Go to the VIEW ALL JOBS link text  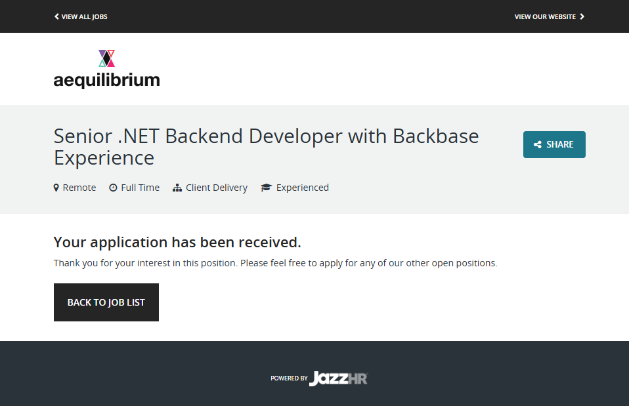point(84,16)
